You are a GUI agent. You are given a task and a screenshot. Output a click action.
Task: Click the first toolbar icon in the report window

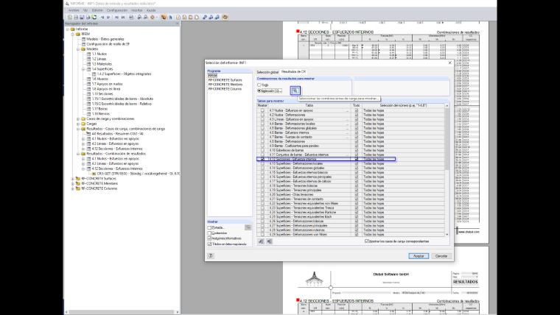pyautogui.click(x=70, y=17)
